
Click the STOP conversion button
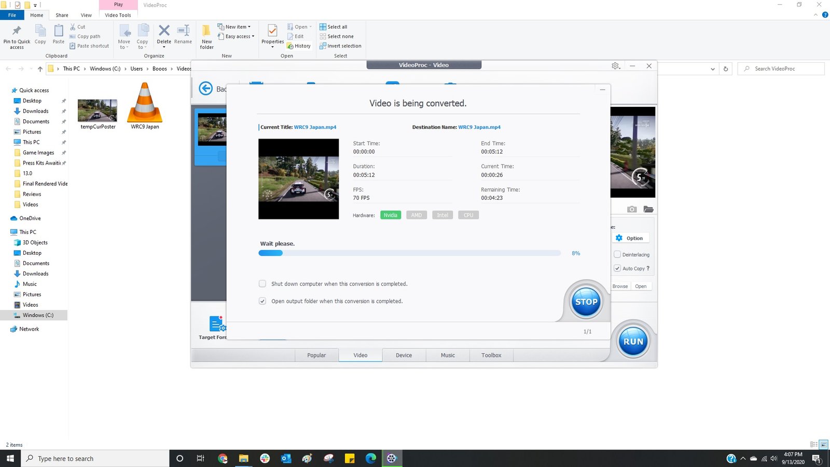(x=586, y=301)
